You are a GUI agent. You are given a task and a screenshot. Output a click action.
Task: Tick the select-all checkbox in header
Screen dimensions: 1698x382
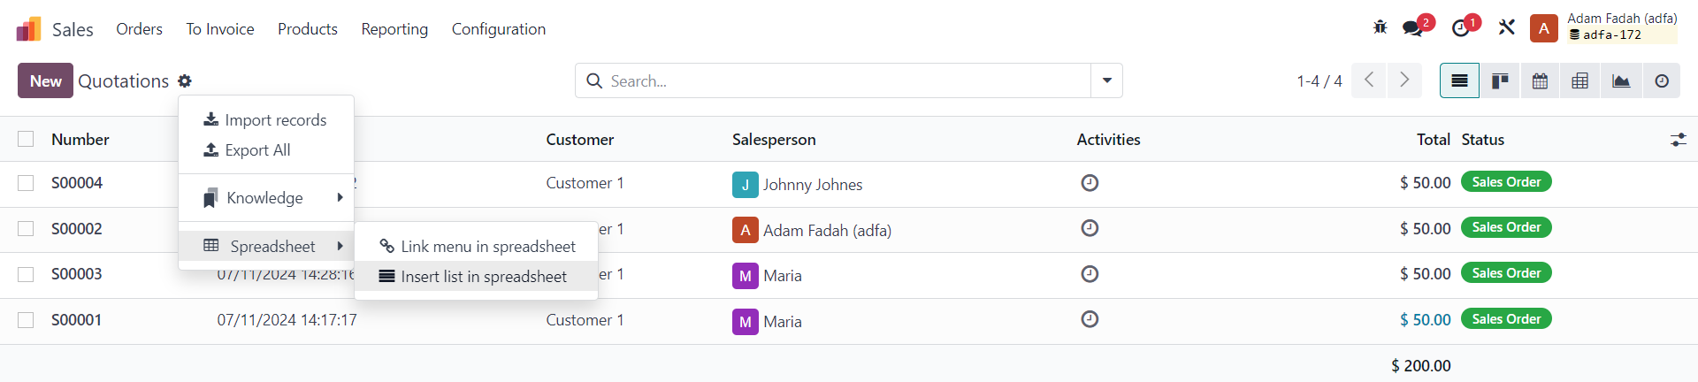point(26,139)
